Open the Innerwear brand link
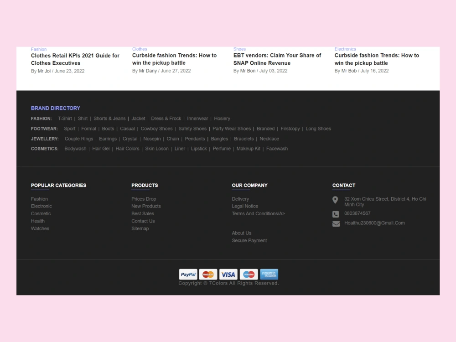Screen dimensions: 456x342 [197, 119]
